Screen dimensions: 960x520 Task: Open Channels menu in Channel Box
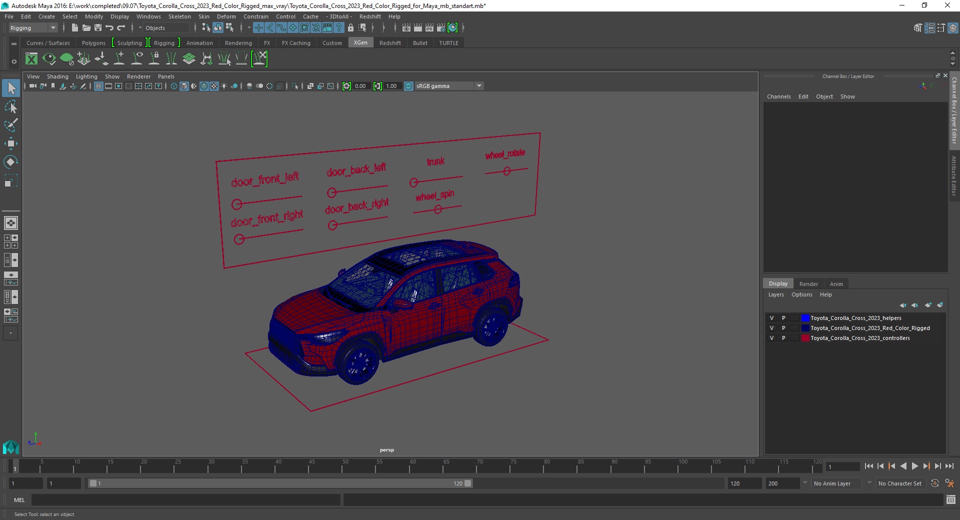[x=778, y=96]
